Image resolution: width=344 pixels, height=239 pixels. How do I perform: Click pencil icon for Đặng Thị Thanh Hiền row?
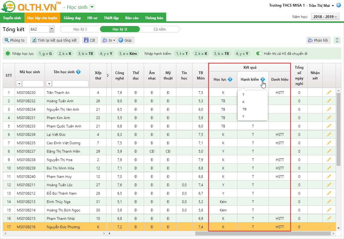click(329, 151)
